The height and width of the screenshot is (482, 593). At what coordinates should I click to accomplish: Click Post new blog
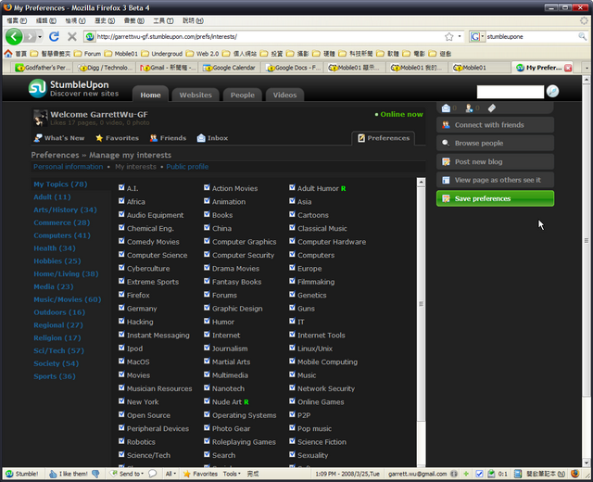pos(495,161)
